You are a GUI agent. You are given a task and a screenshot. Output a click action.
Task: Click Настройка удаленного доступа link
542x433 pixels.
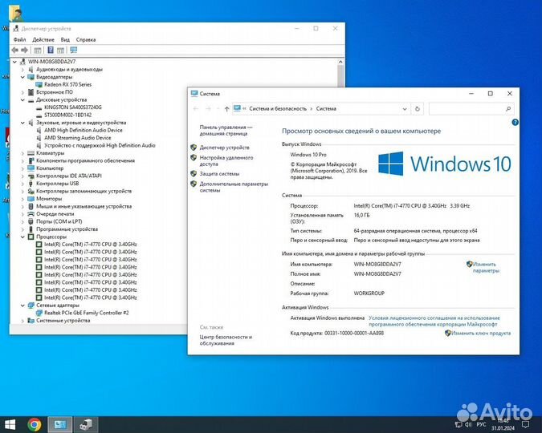click(x=226, y=160)
